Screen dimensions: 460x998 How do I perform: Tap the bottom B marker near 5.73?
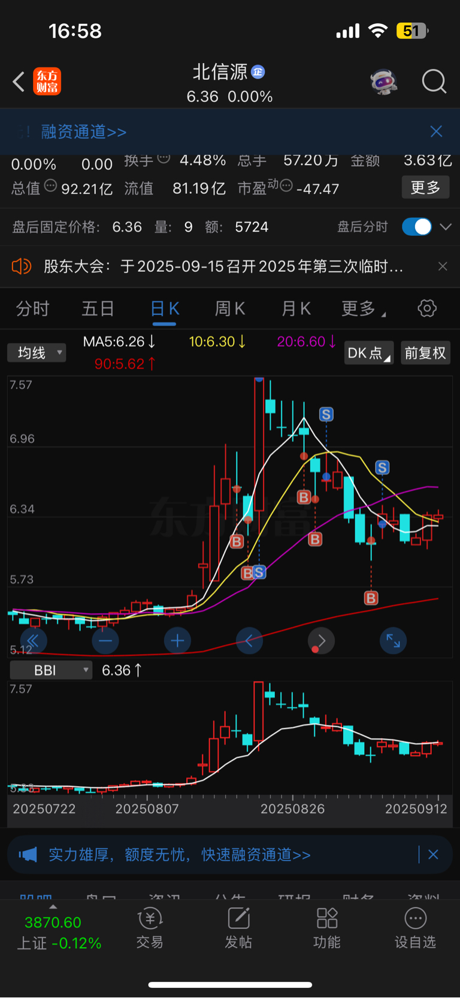tap(371, 598)
